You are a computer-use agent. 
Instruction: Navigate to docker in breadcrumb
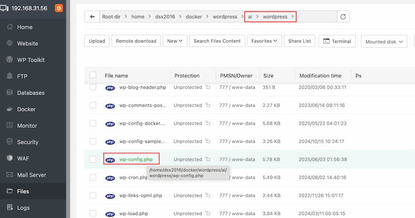tap(194, 17)
